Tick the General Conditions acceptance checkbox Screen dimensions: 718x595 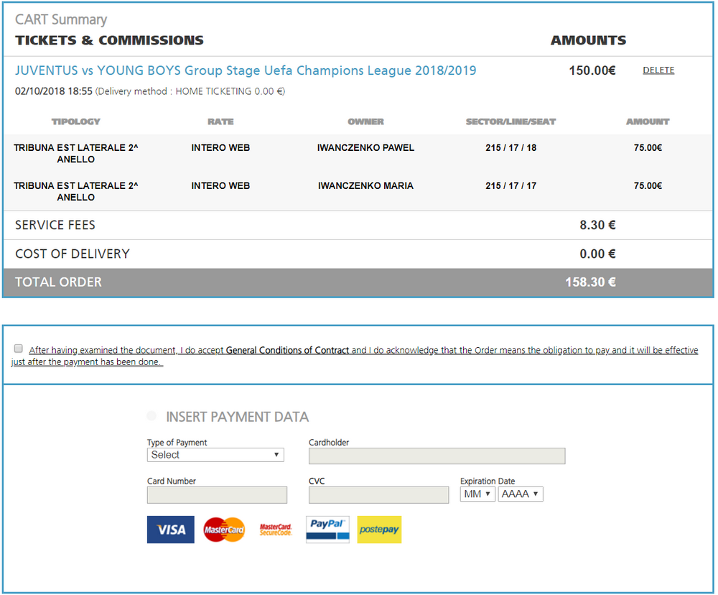pyautogui.click(x=19, y=349)
